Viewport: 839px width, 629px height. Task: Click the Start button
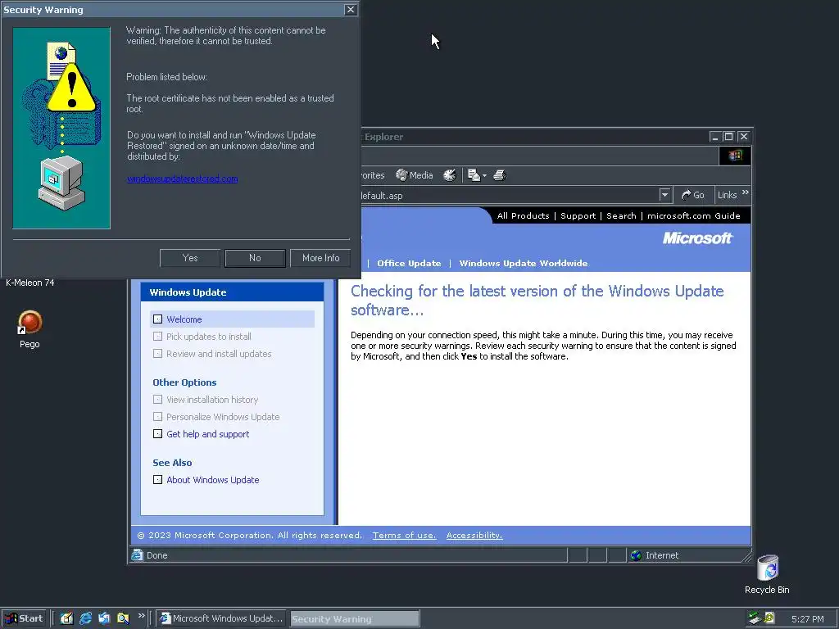(24, 618)
